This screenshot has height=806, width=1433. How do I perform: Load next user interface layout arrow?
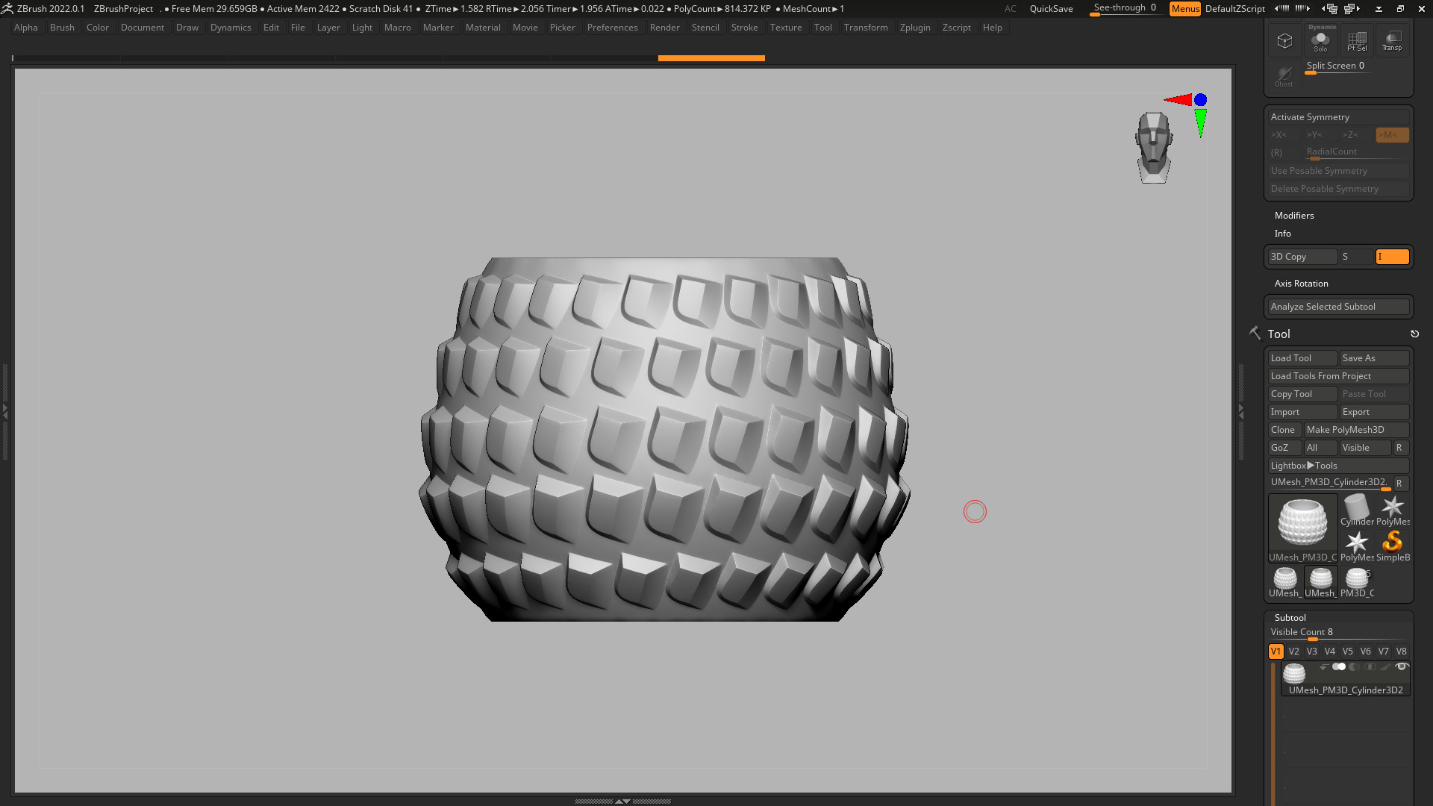1352,9
